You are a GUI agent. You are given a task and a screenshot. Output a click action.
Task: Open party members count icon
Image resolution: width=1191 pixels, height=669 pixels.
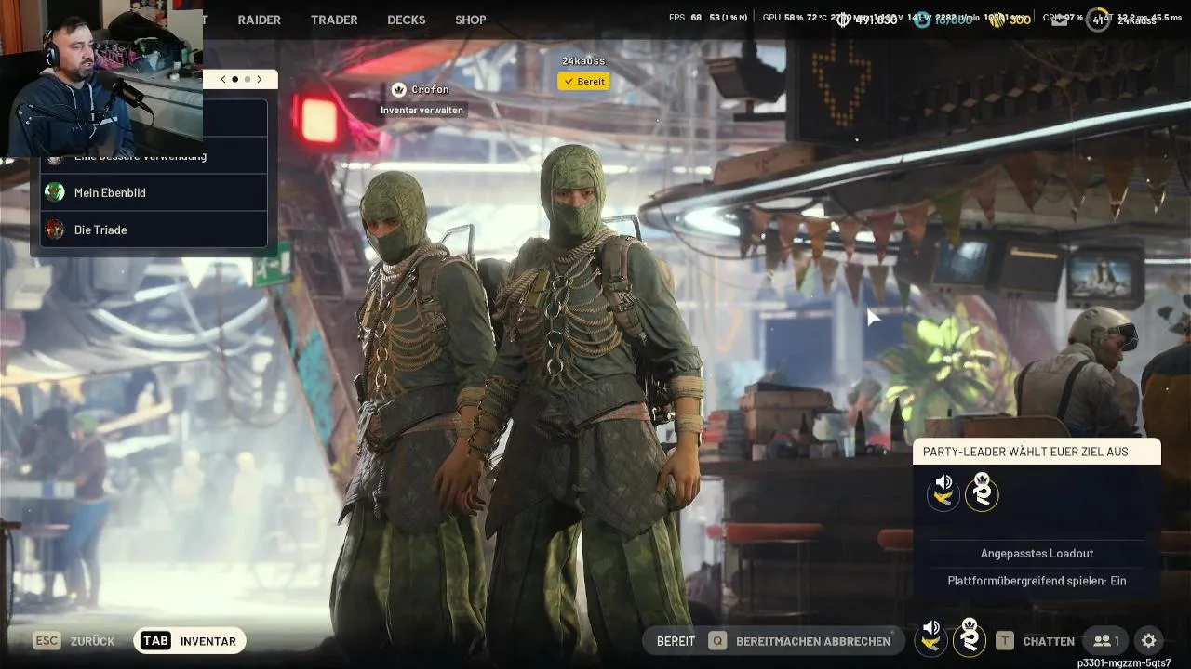1106,641
